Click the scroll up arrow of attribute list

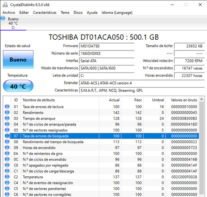[202, 99]
